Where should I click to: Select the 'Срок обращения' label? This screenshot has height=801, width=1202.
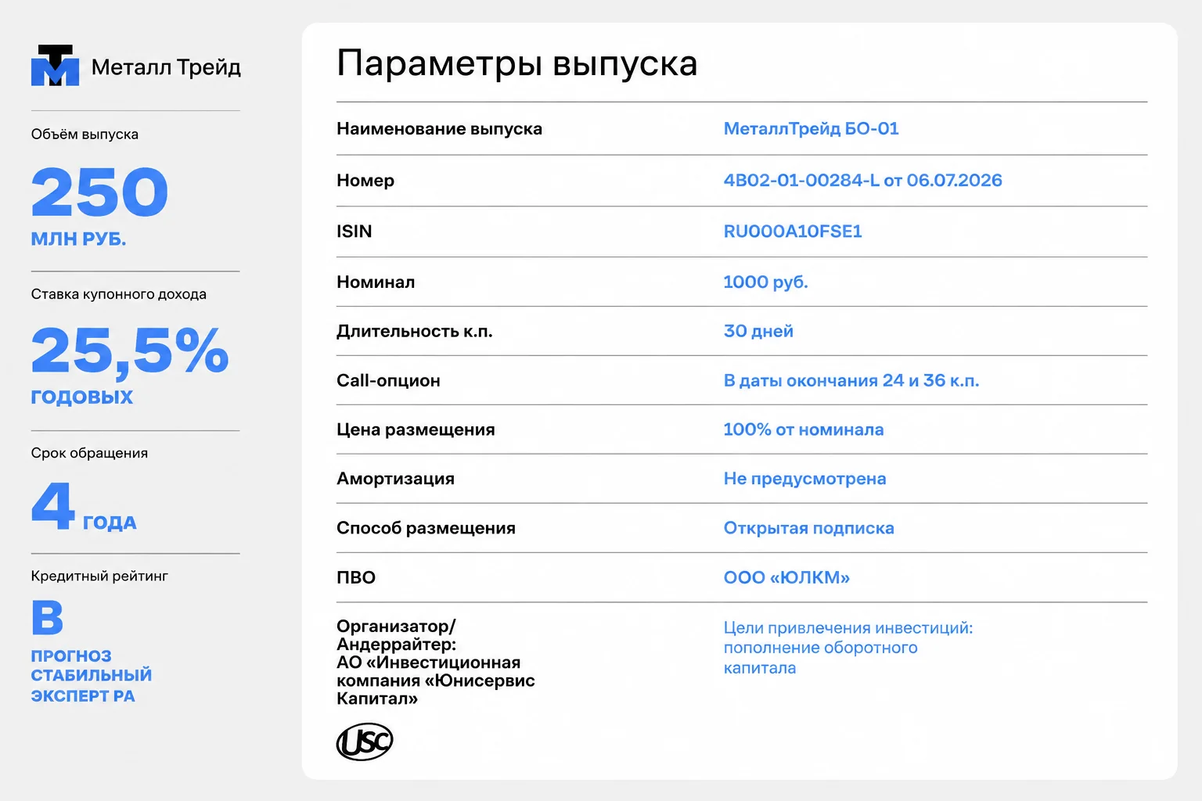89,453
